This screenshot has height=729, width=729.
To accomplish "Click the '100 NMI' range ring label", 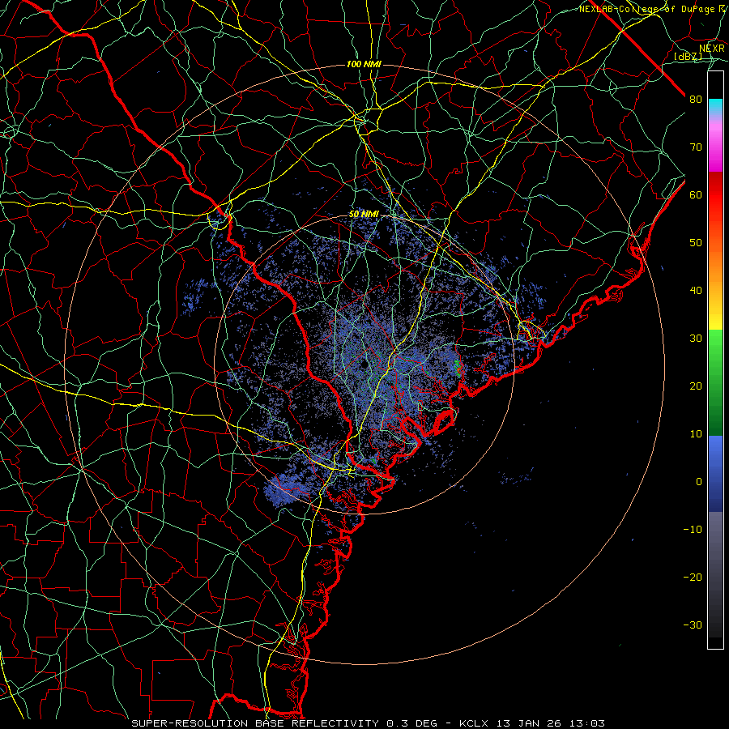I will [x=364, y=64].
